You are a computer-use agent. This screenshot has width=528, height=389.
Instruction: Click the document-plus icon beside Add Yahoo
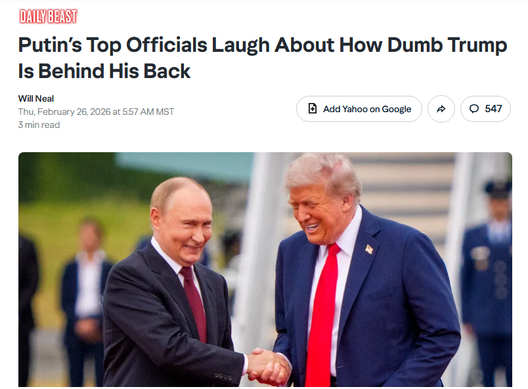[313, 109]
